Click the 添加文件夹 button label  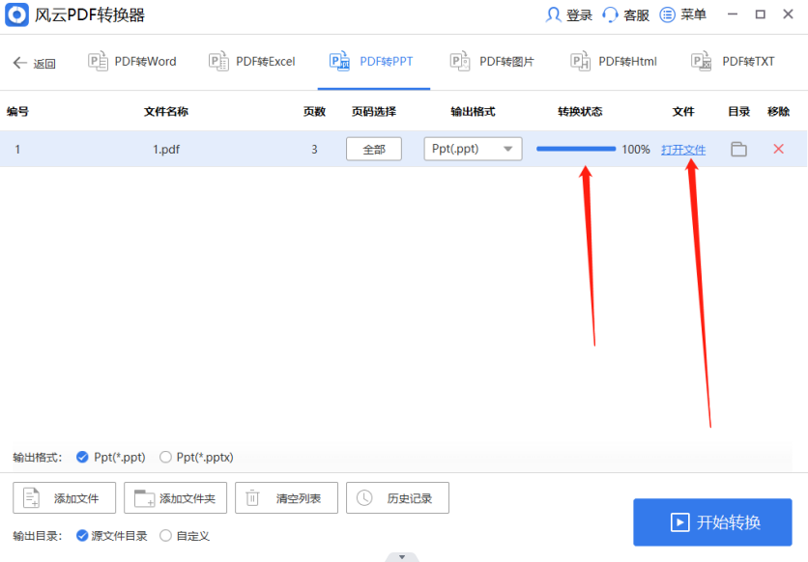[188, 498]
